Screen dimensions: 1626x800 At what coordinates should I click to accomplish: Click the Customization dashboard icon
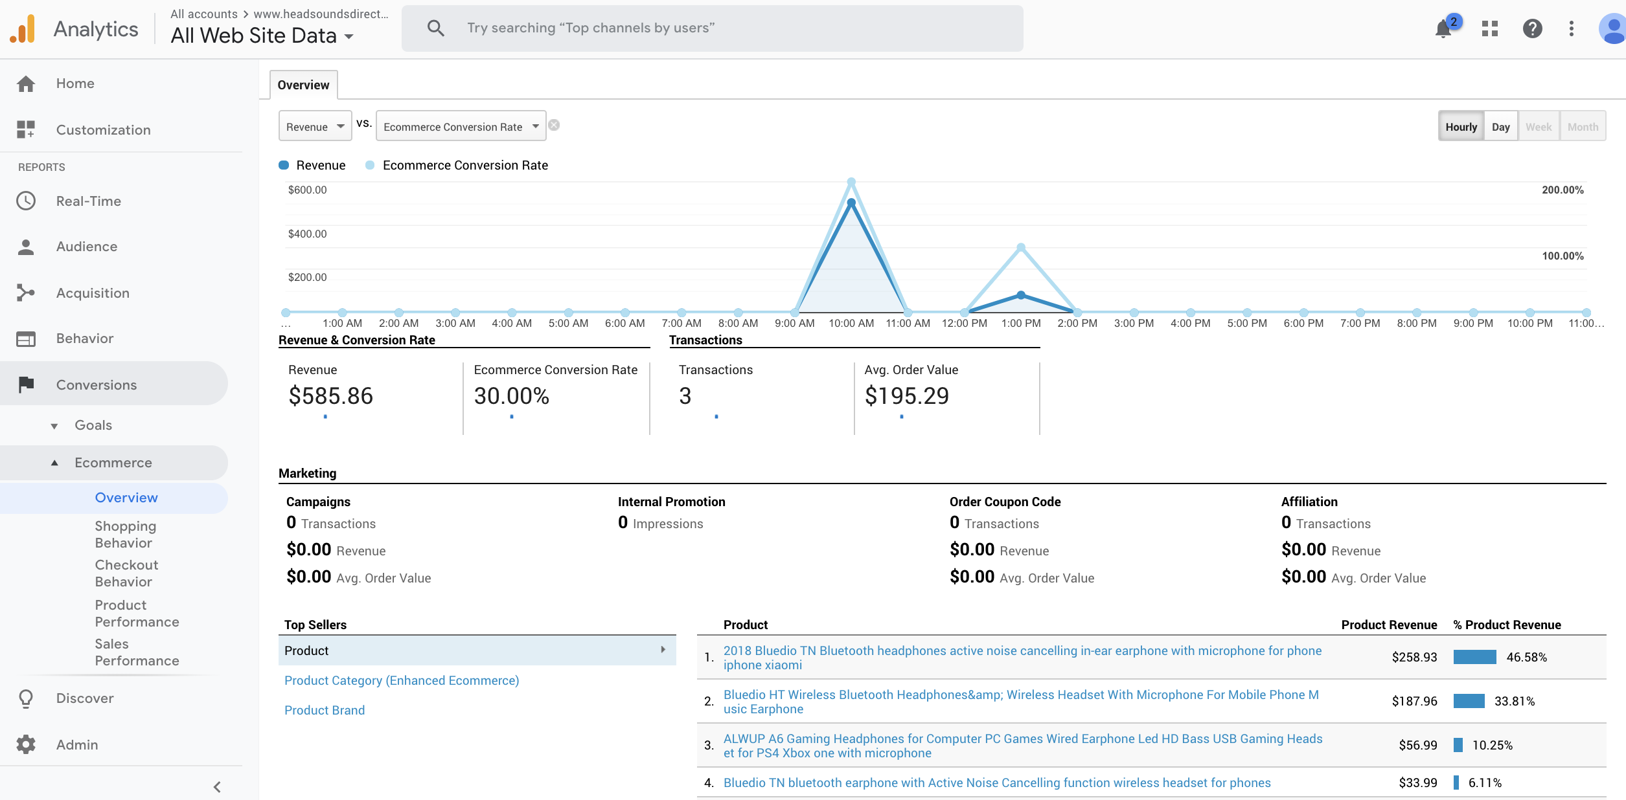click(x=26, y=129)
